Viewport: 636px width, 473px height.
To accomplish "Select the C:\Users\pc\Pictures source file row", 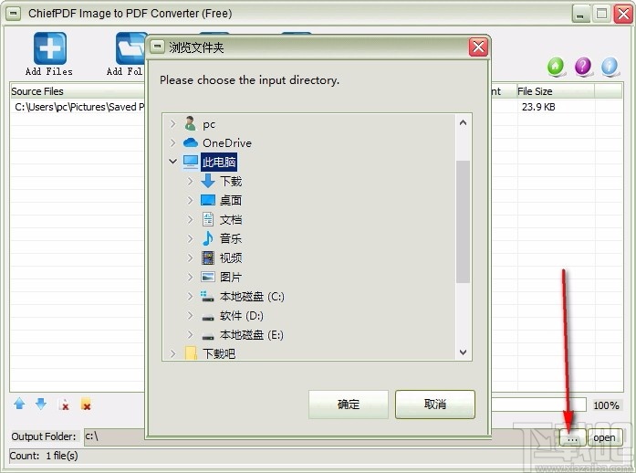I will tap(78, 107).
